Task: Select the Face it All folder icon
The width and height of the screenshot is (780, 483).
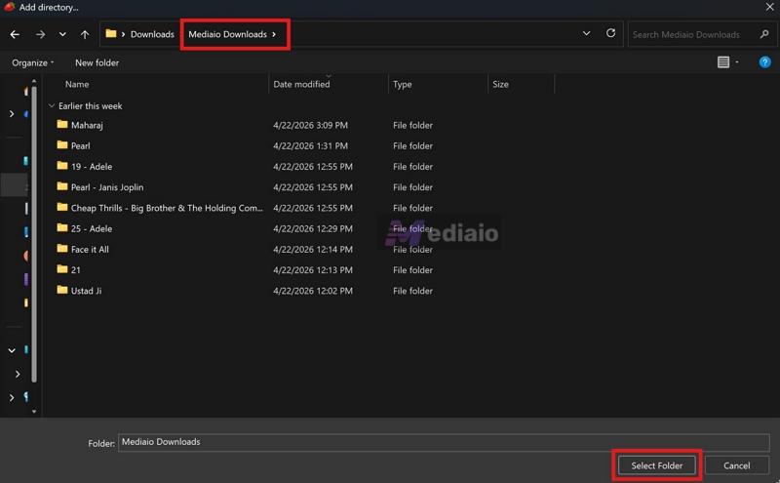Action: pyautogui.click(x=62, y=248)
